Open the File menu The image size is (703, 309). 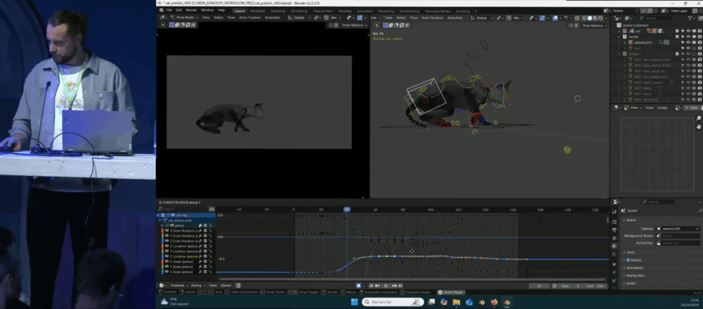coord(169,10)
